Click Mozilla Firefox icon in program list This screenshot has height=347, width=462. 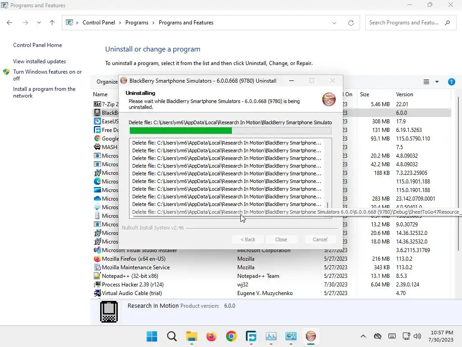97,259
